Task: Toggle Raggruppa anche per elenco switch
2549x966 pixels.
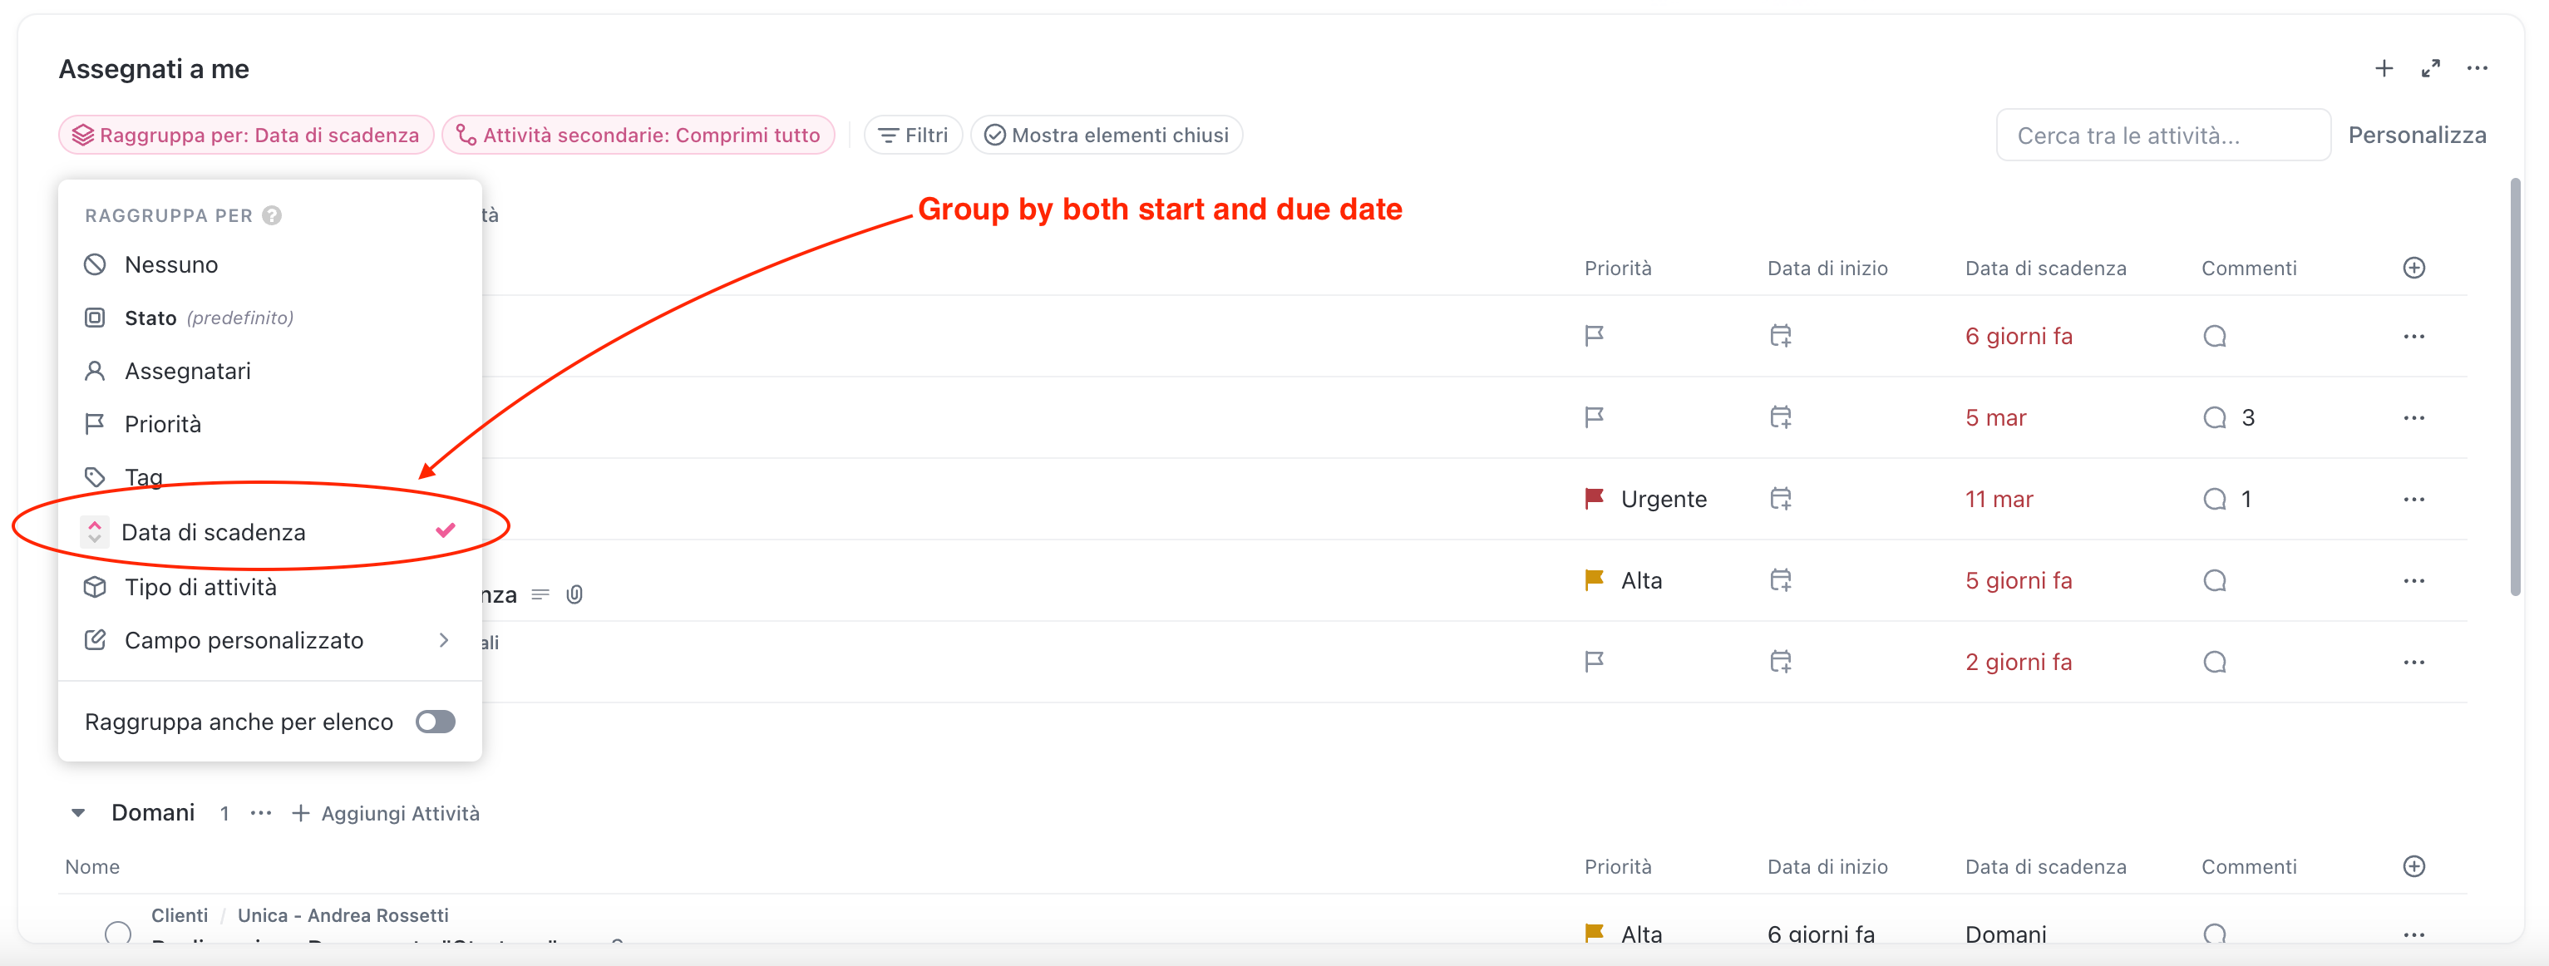Action: click(436, 722)
